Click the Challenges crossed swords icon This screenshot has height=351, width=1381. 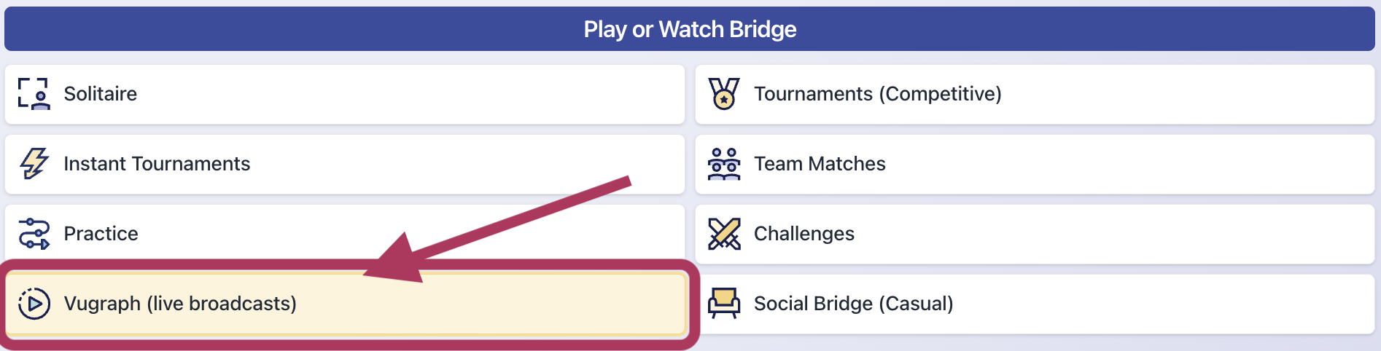pyautogui.click(x=723, y=234)
